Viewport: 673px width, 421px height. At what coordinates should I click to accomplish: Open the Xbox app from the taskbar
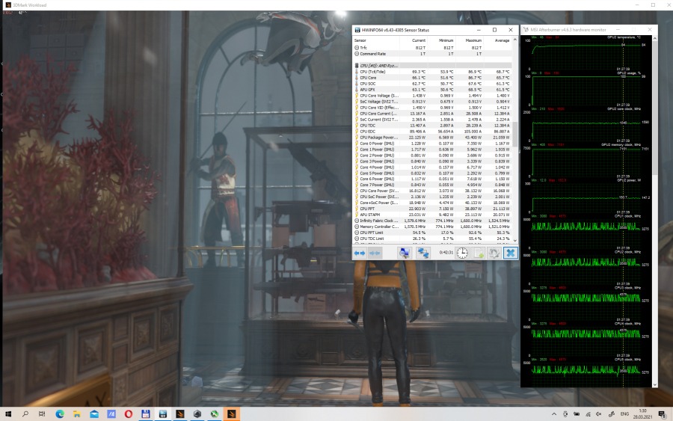214,414
